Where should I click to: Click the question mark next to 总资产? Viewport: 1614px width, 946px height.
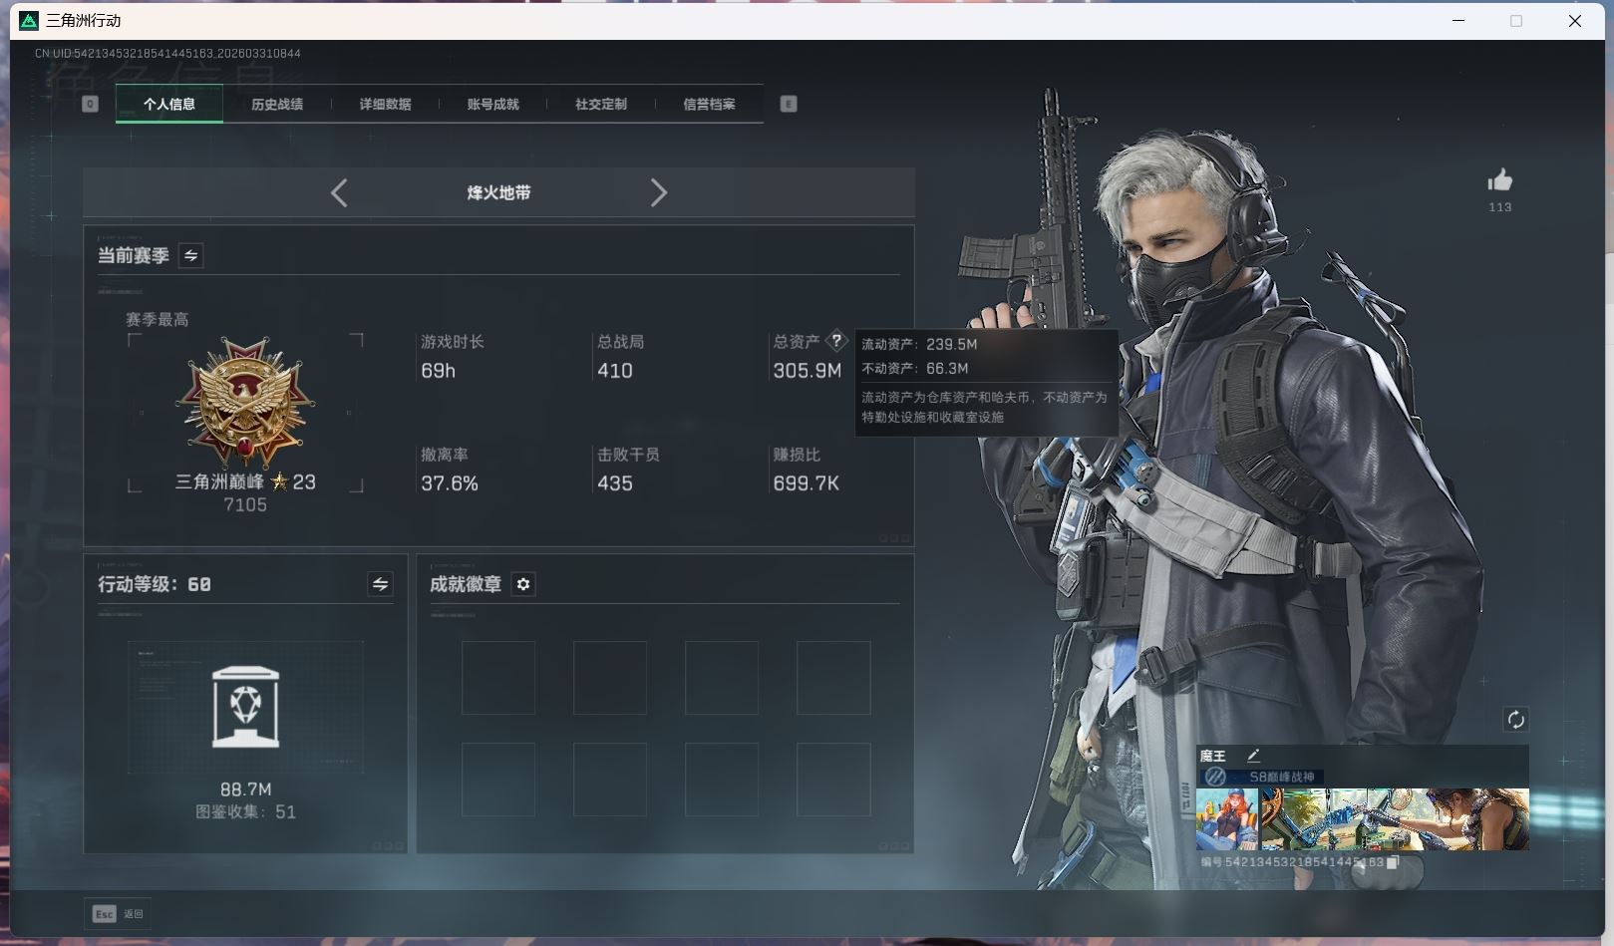836,341
